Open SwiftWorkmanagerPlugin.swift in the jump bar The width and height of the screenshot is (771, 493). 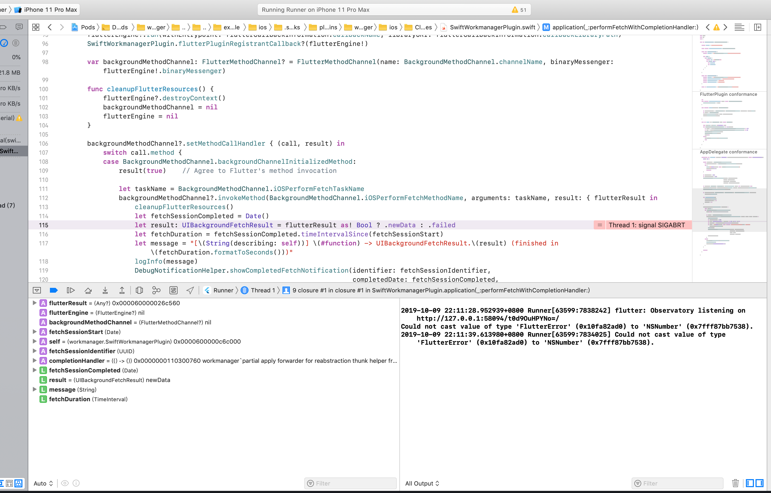click(492, 27)
